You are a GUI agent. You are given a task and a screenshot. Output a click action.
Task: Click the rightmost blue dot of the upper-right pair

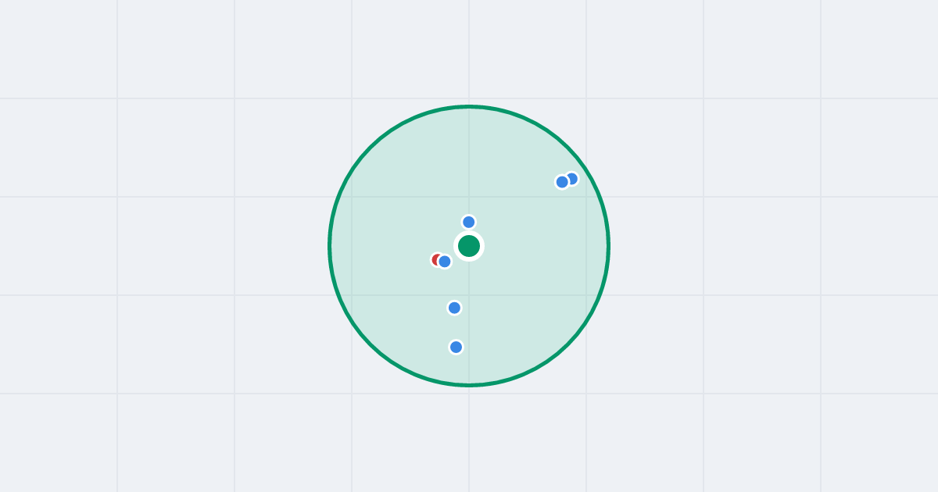(571, 179)
